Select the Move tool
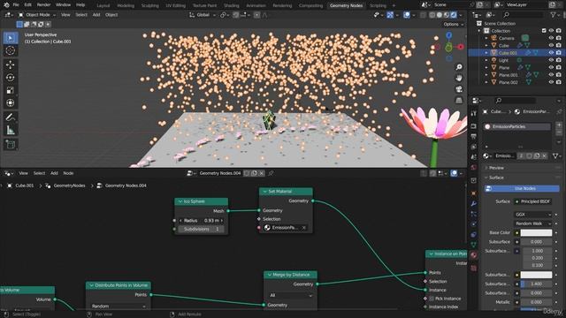 click(x=11, y=64)
